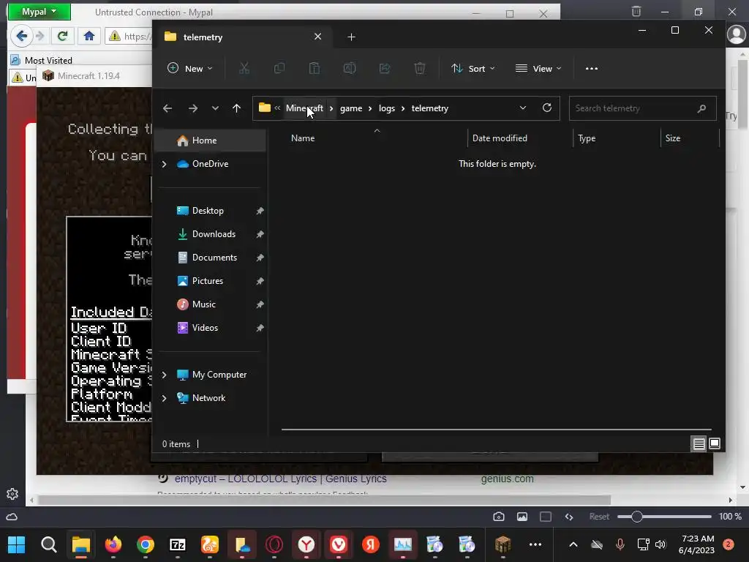Click the page actions code icon

[x=569, y=517]
